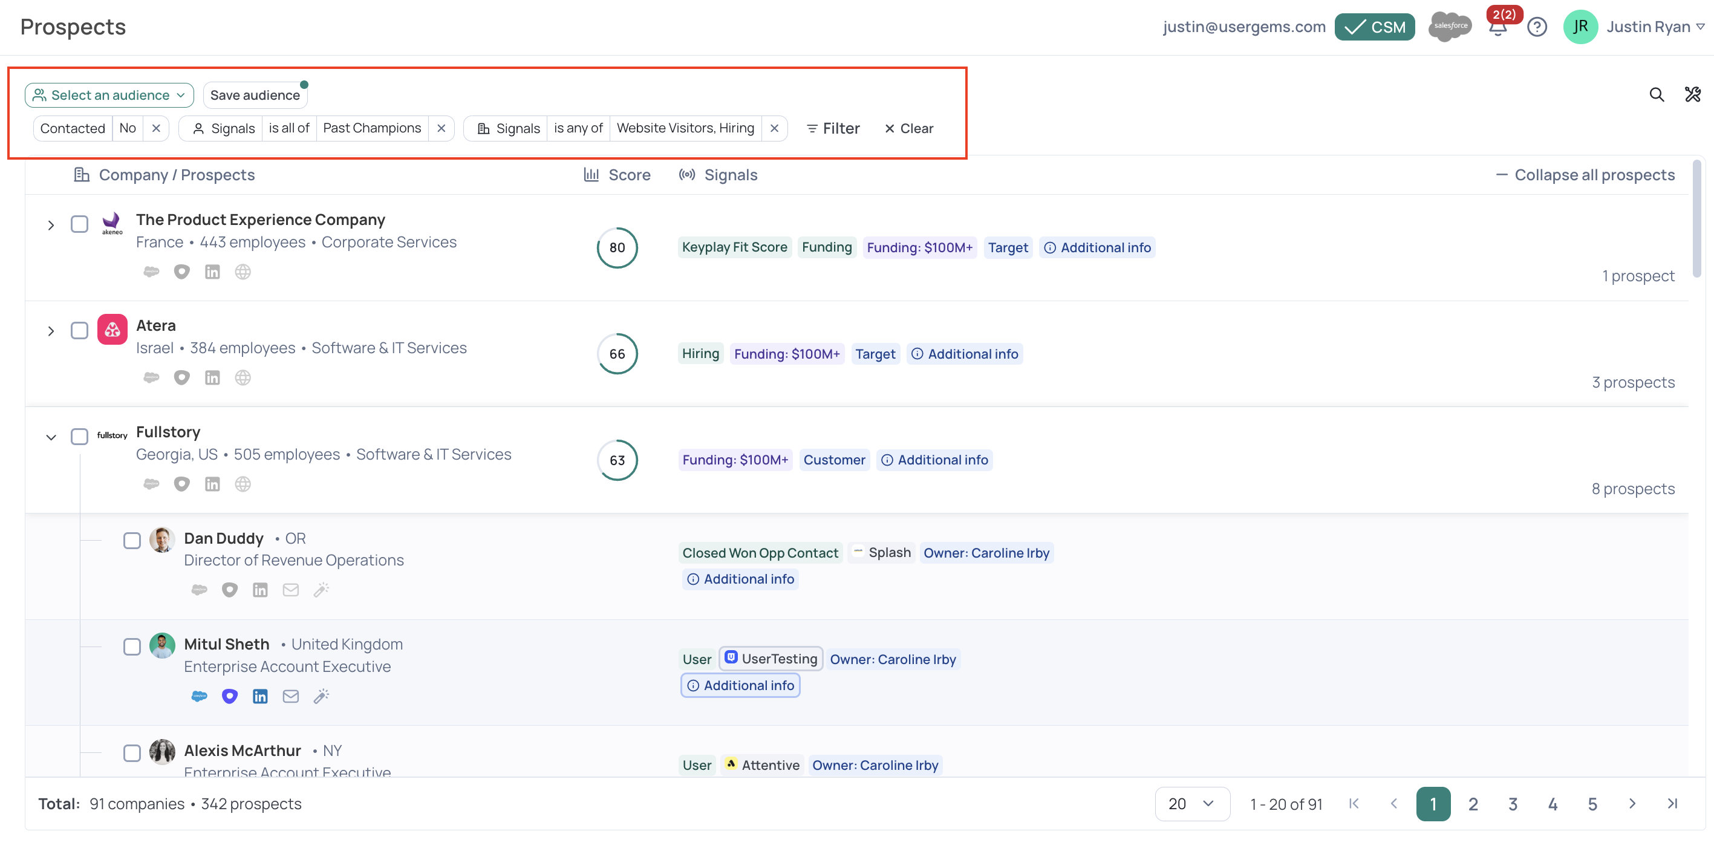1714x860 pixels.
Task: Toggle the CSM mode badge
Action: point(1374,27)
